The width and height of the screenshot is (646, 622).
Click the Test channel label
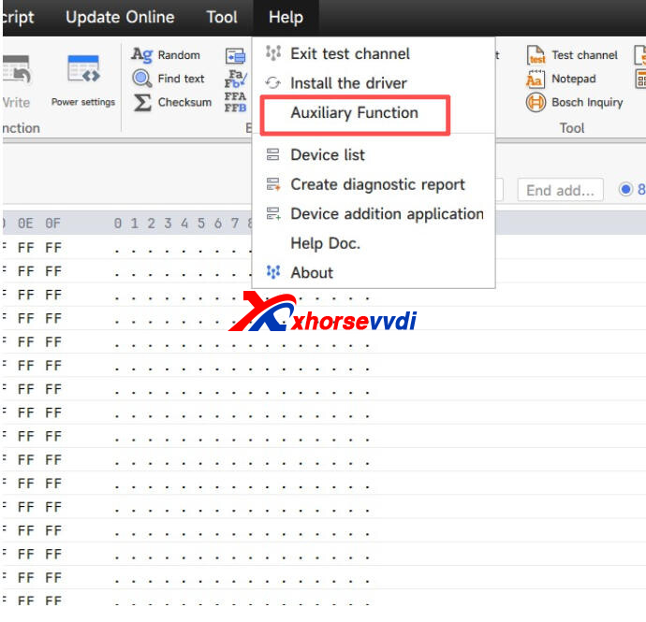pos(584,55)
